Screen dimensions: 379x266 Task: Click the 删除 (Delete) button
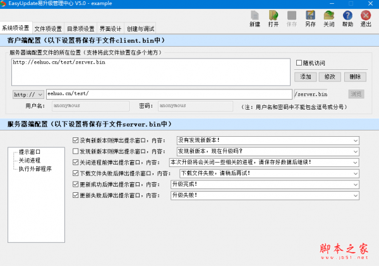pos(355,77)
